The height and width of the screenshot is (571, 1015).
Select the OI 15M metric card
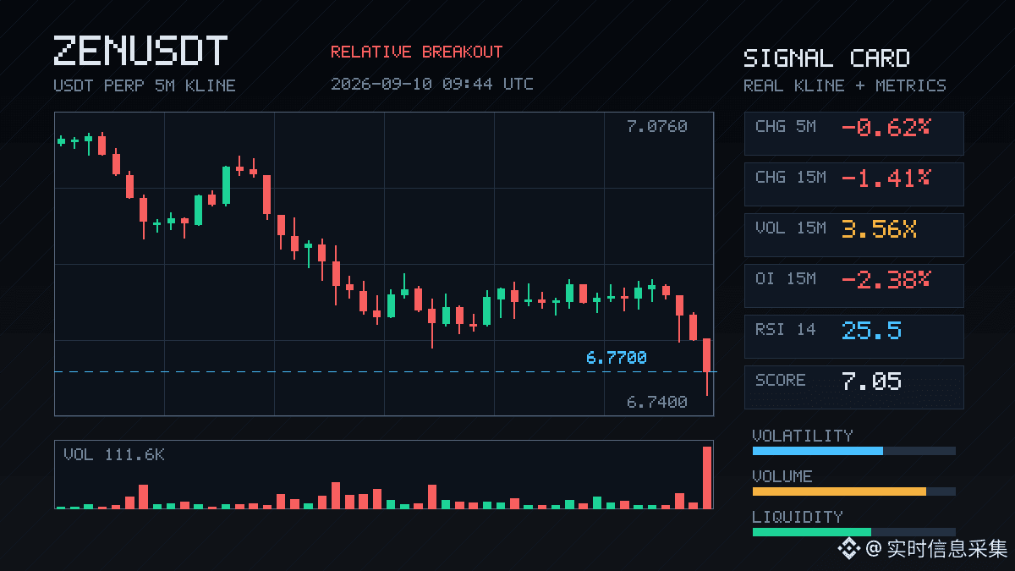(x=853, y=285)
